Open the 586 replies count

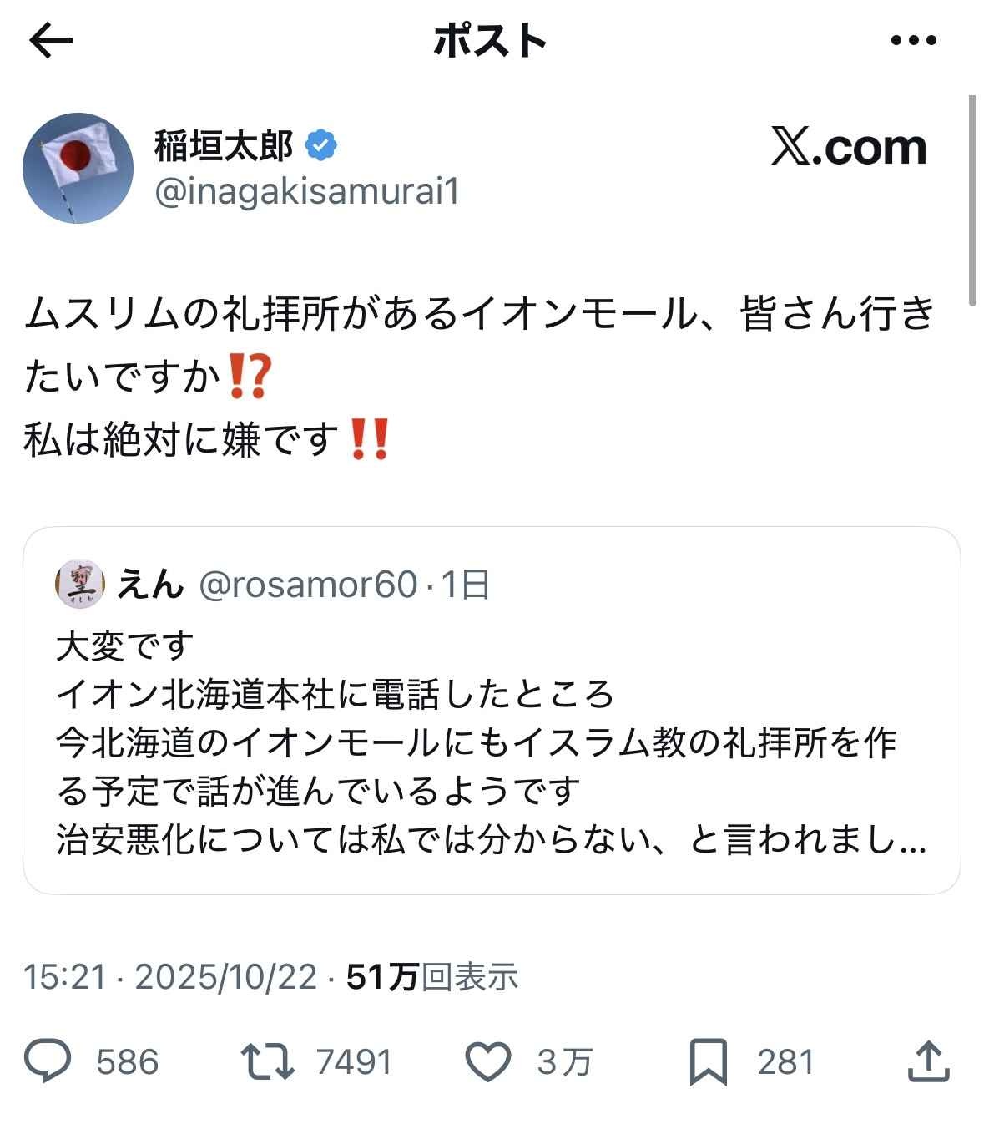(x=127, y=1062)
